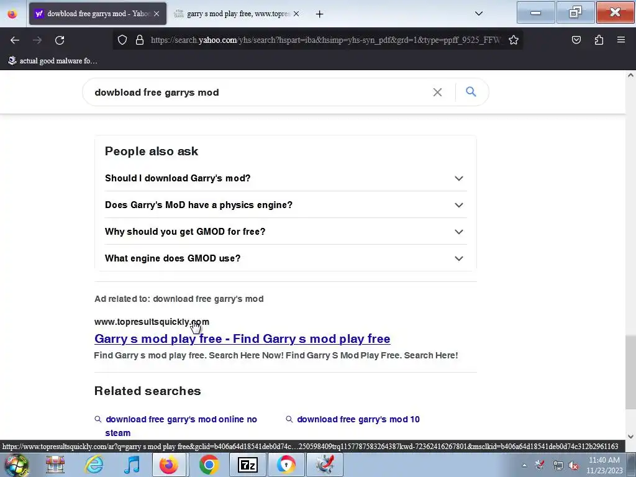
Task: Bookmark this page with the star icon
Action: (x=514, y=40)
